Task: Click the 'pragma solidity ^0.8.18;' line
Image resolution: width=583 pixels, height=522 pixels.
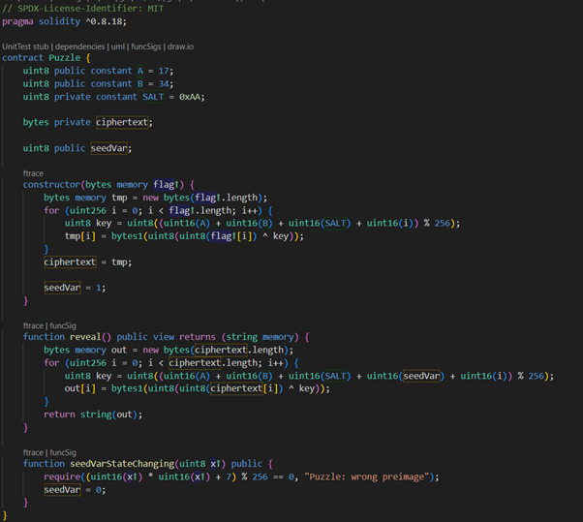Action: tap(64, 21)
